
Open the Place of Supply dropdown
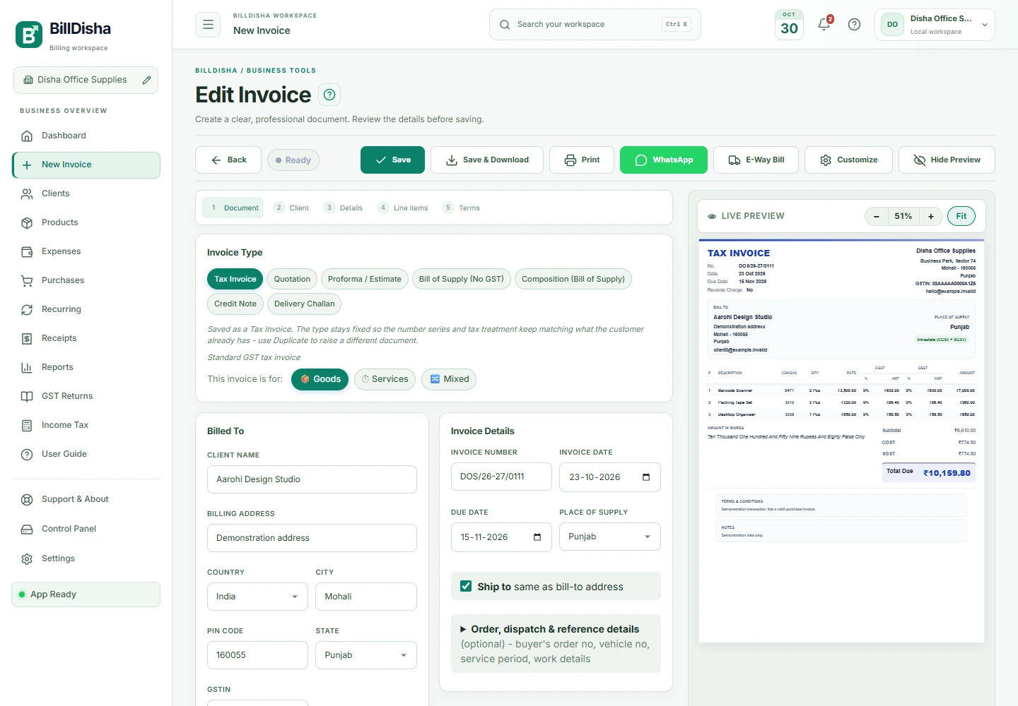[x=610, y=537]
